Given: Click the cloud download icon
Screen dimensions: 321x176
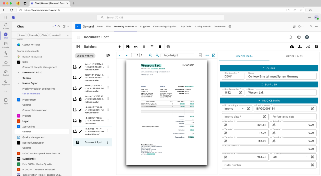Looking at the screenshot, I should point(292,47).
